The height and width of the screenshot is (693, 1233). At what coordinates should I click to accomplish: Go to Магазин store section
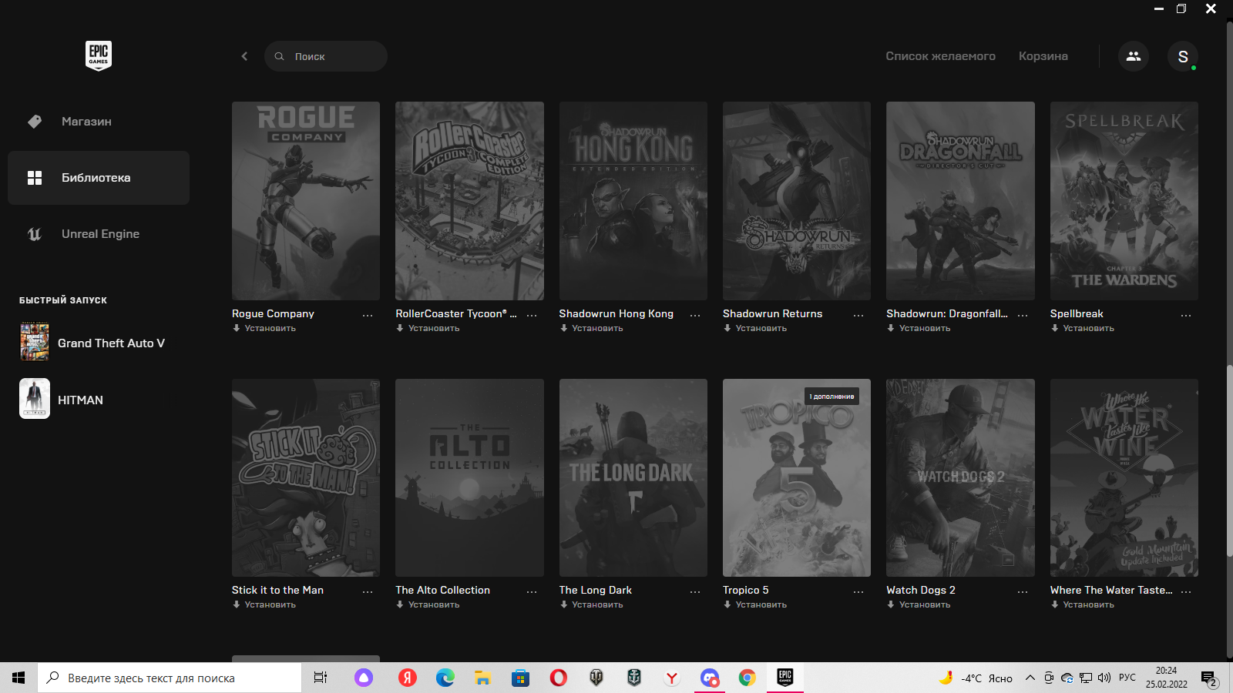(99, 122)
